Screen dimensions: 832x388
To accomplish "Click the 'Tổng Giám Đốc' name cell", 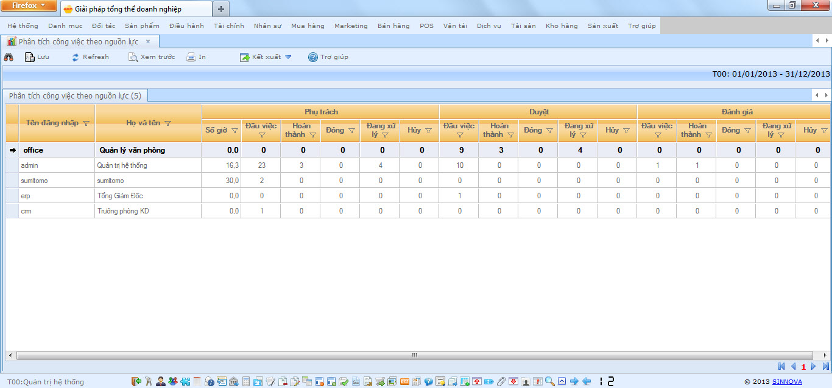I will click(x=149, y=196).
